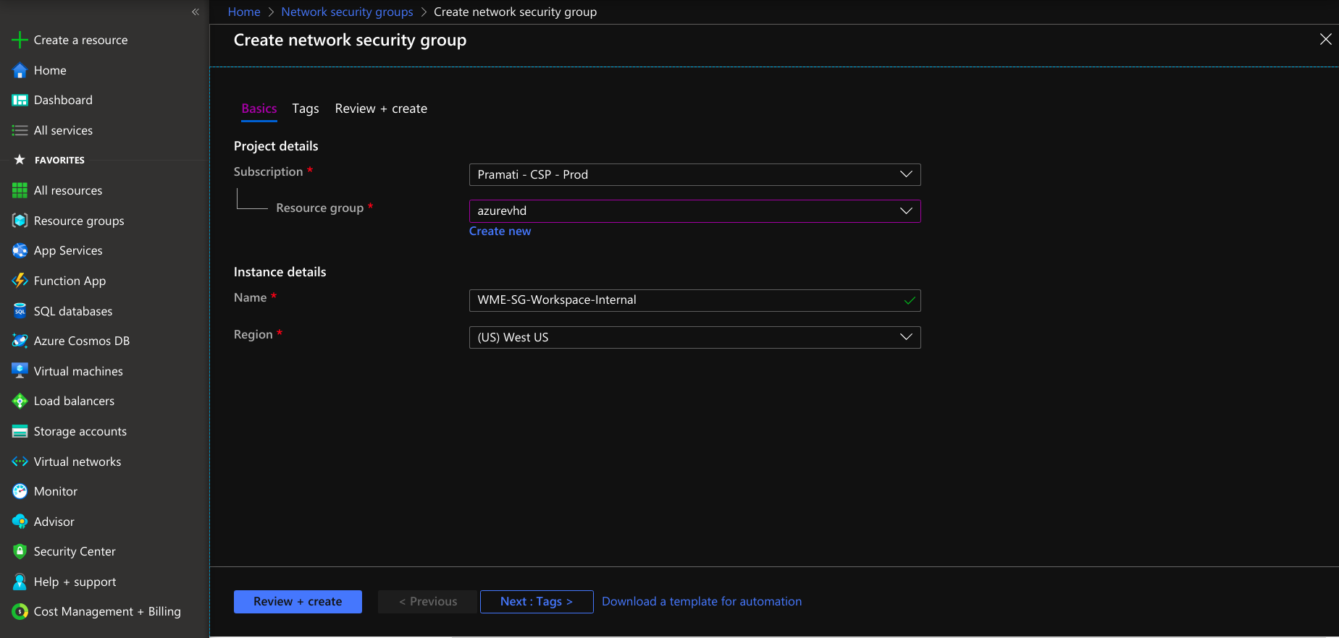Open the Azure Cosmos DB icon
The width and height of the screenshot is (1339, 638).
click(20, 341)
